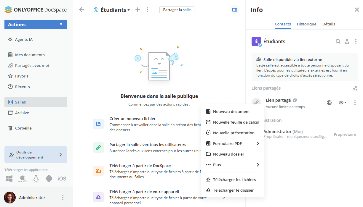Open Outils de développement
Viewport: 363px width, 207px height.
point(36,154)
